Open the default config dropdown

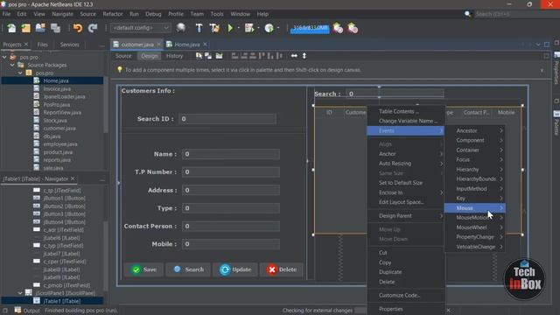tap(140, 28)
